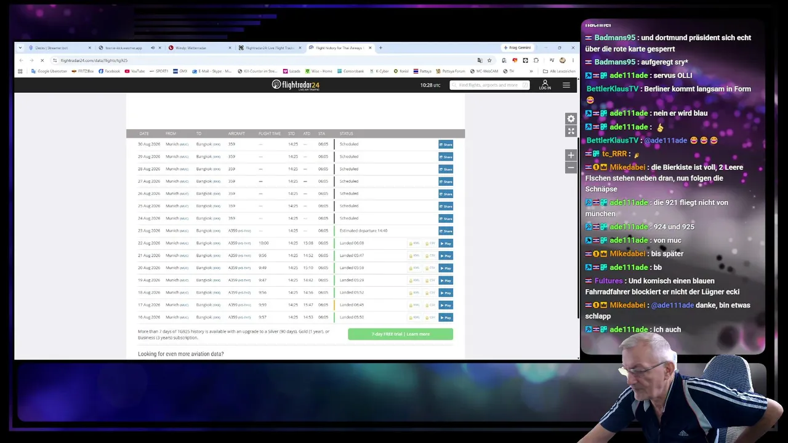Viewport: 788px width, 443px height.
Task: Play the 17 Aug 2026 flight
Action: point(446,305)
